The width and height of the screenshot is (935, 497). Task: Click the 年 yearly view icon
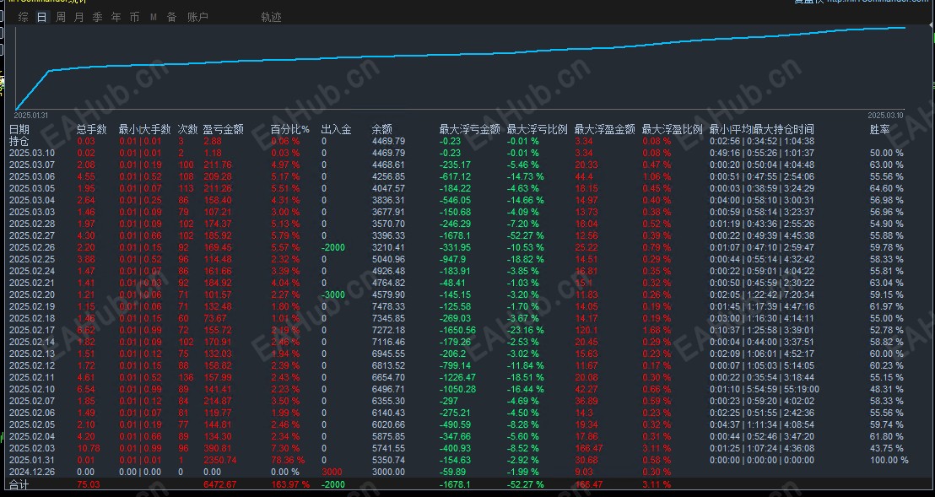click(114, 16)
